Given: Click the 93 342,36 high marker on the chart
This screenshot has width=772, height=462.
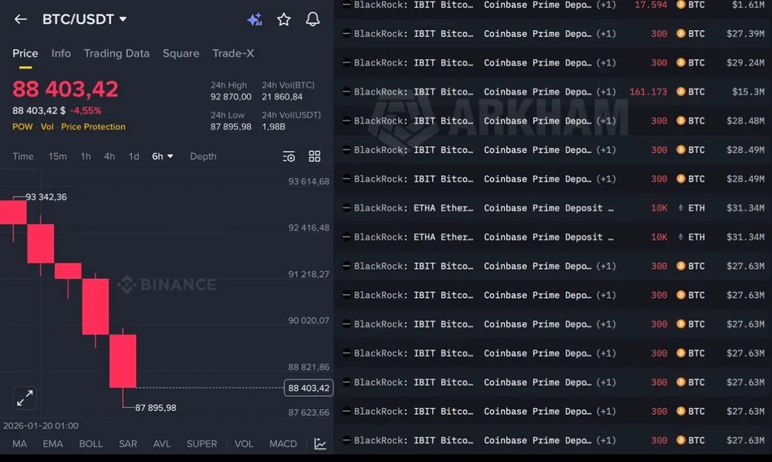Looking at the screenshot, I should pos(46,197).
